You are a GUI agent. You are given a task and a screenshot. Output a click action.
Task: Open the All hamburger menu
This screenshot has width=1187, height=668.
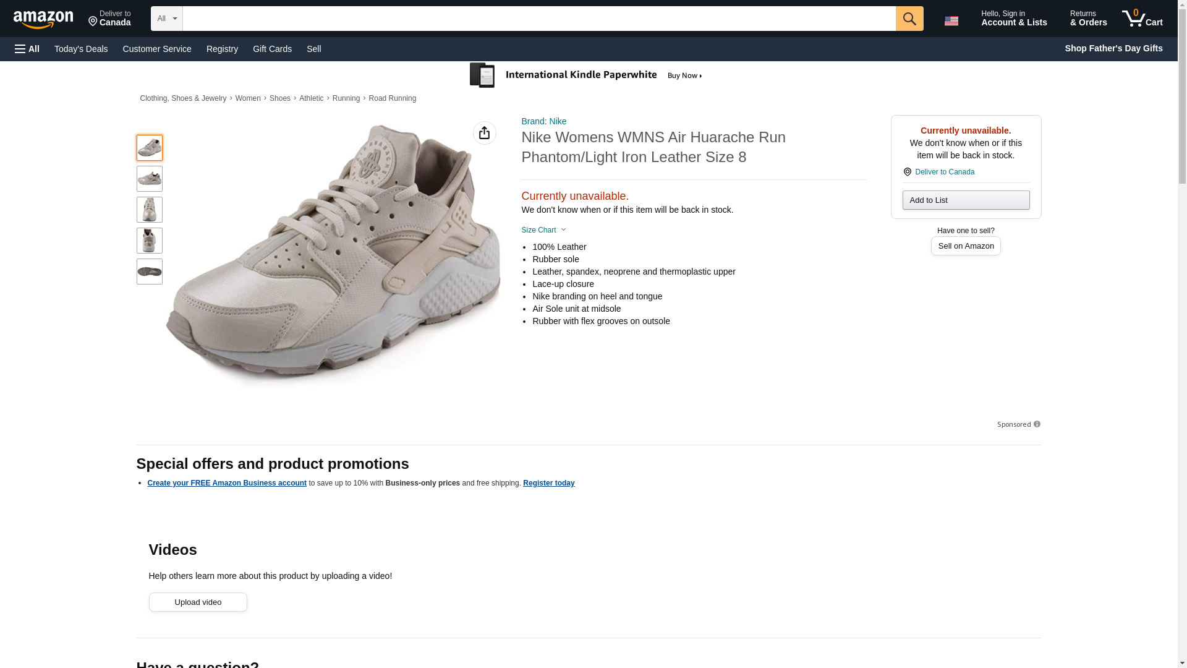point(27,49)
